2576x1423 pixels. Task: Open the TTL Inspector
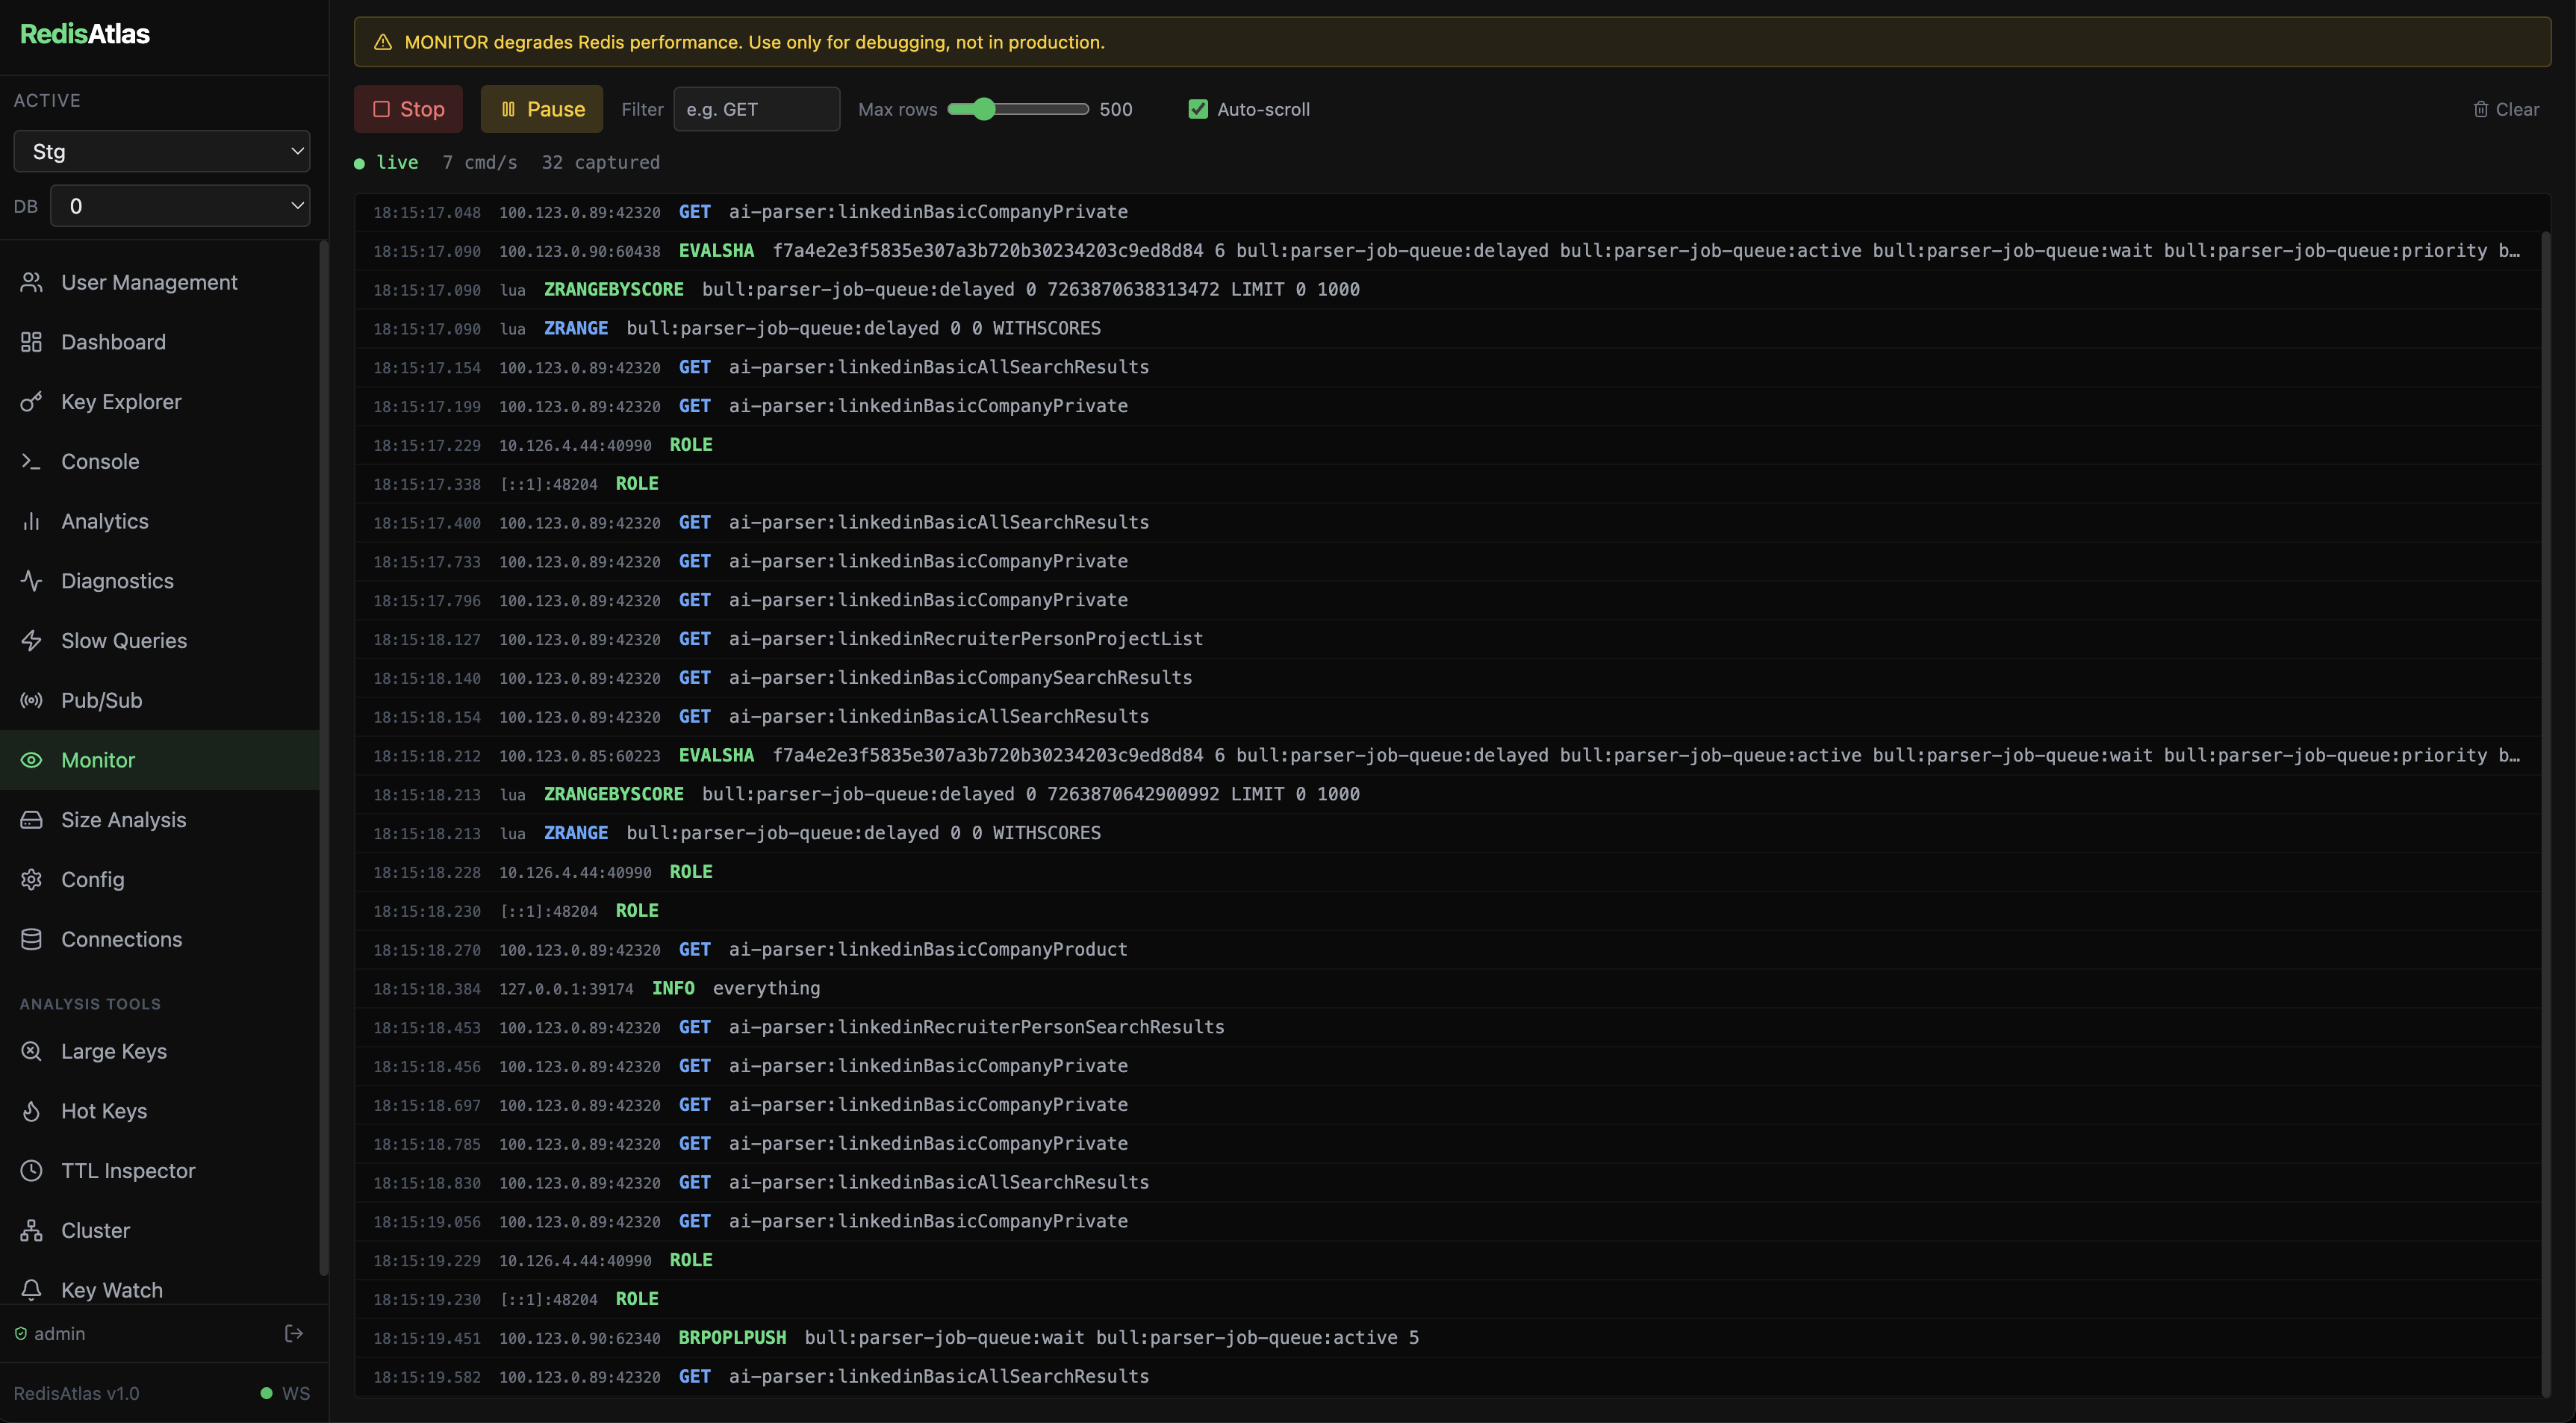(x=128, y=1170)
